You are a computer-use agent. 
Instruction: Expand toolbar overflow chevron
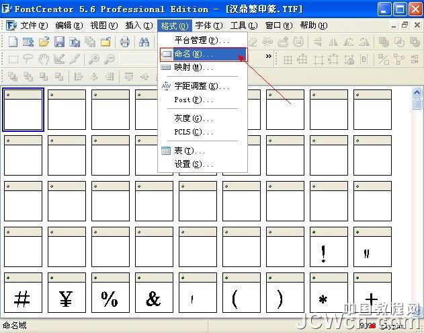pos(268,57)
